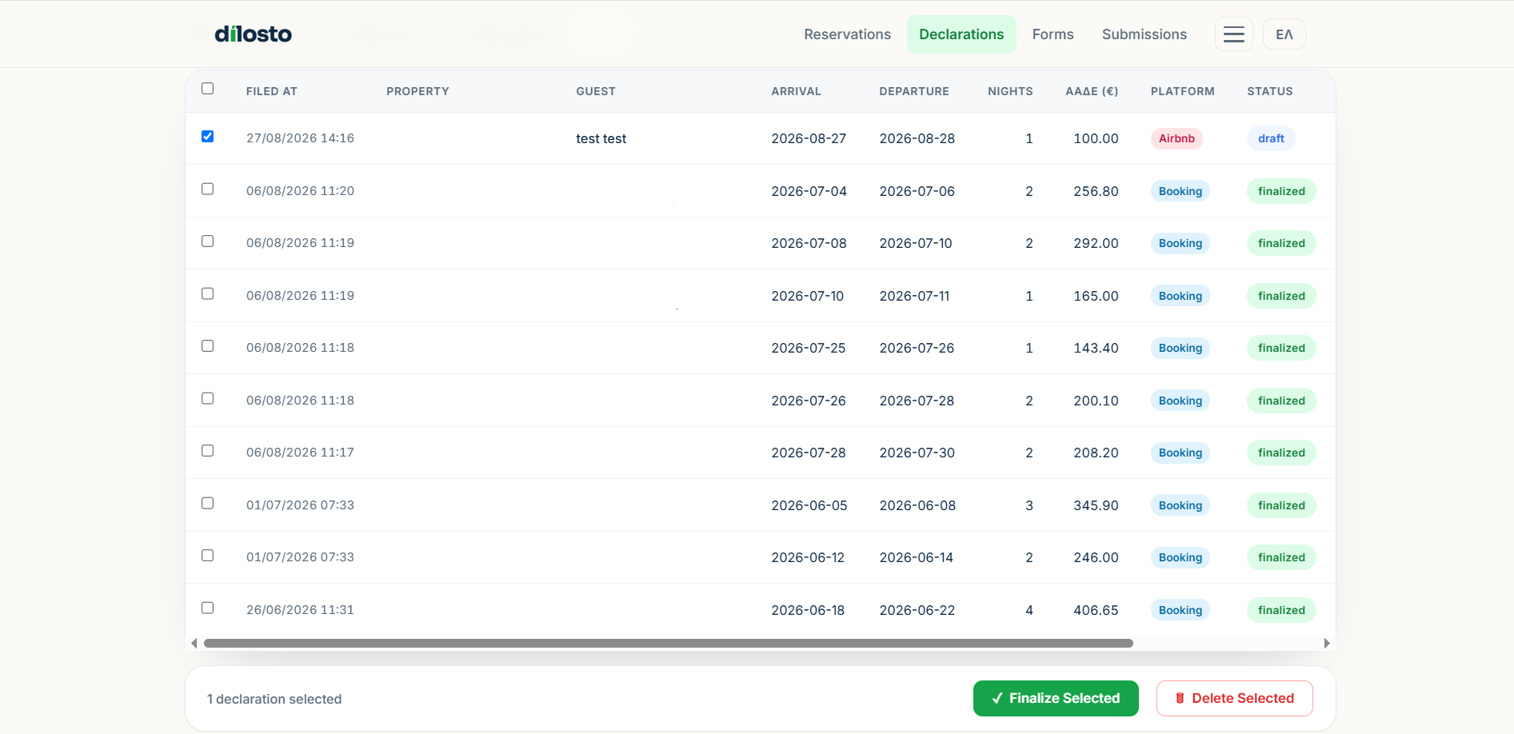Click finalized badge in 165.00 row
The height and width of the screenshot is (734, 1514).
pyautogui.click(x=1281, y=296)
